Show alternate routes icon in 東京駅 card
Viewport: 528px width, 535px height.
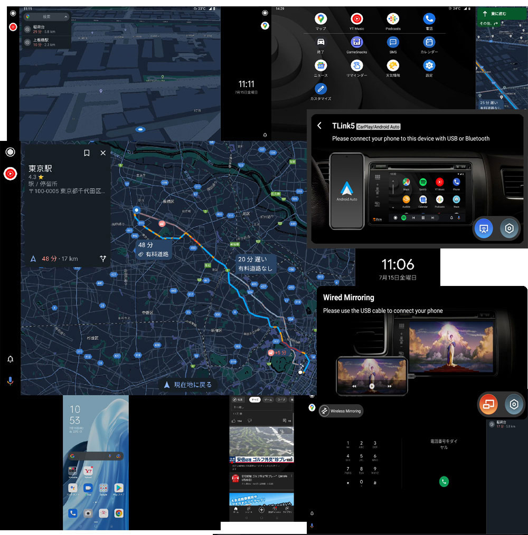pyautogui.click(x=103, y=259)
